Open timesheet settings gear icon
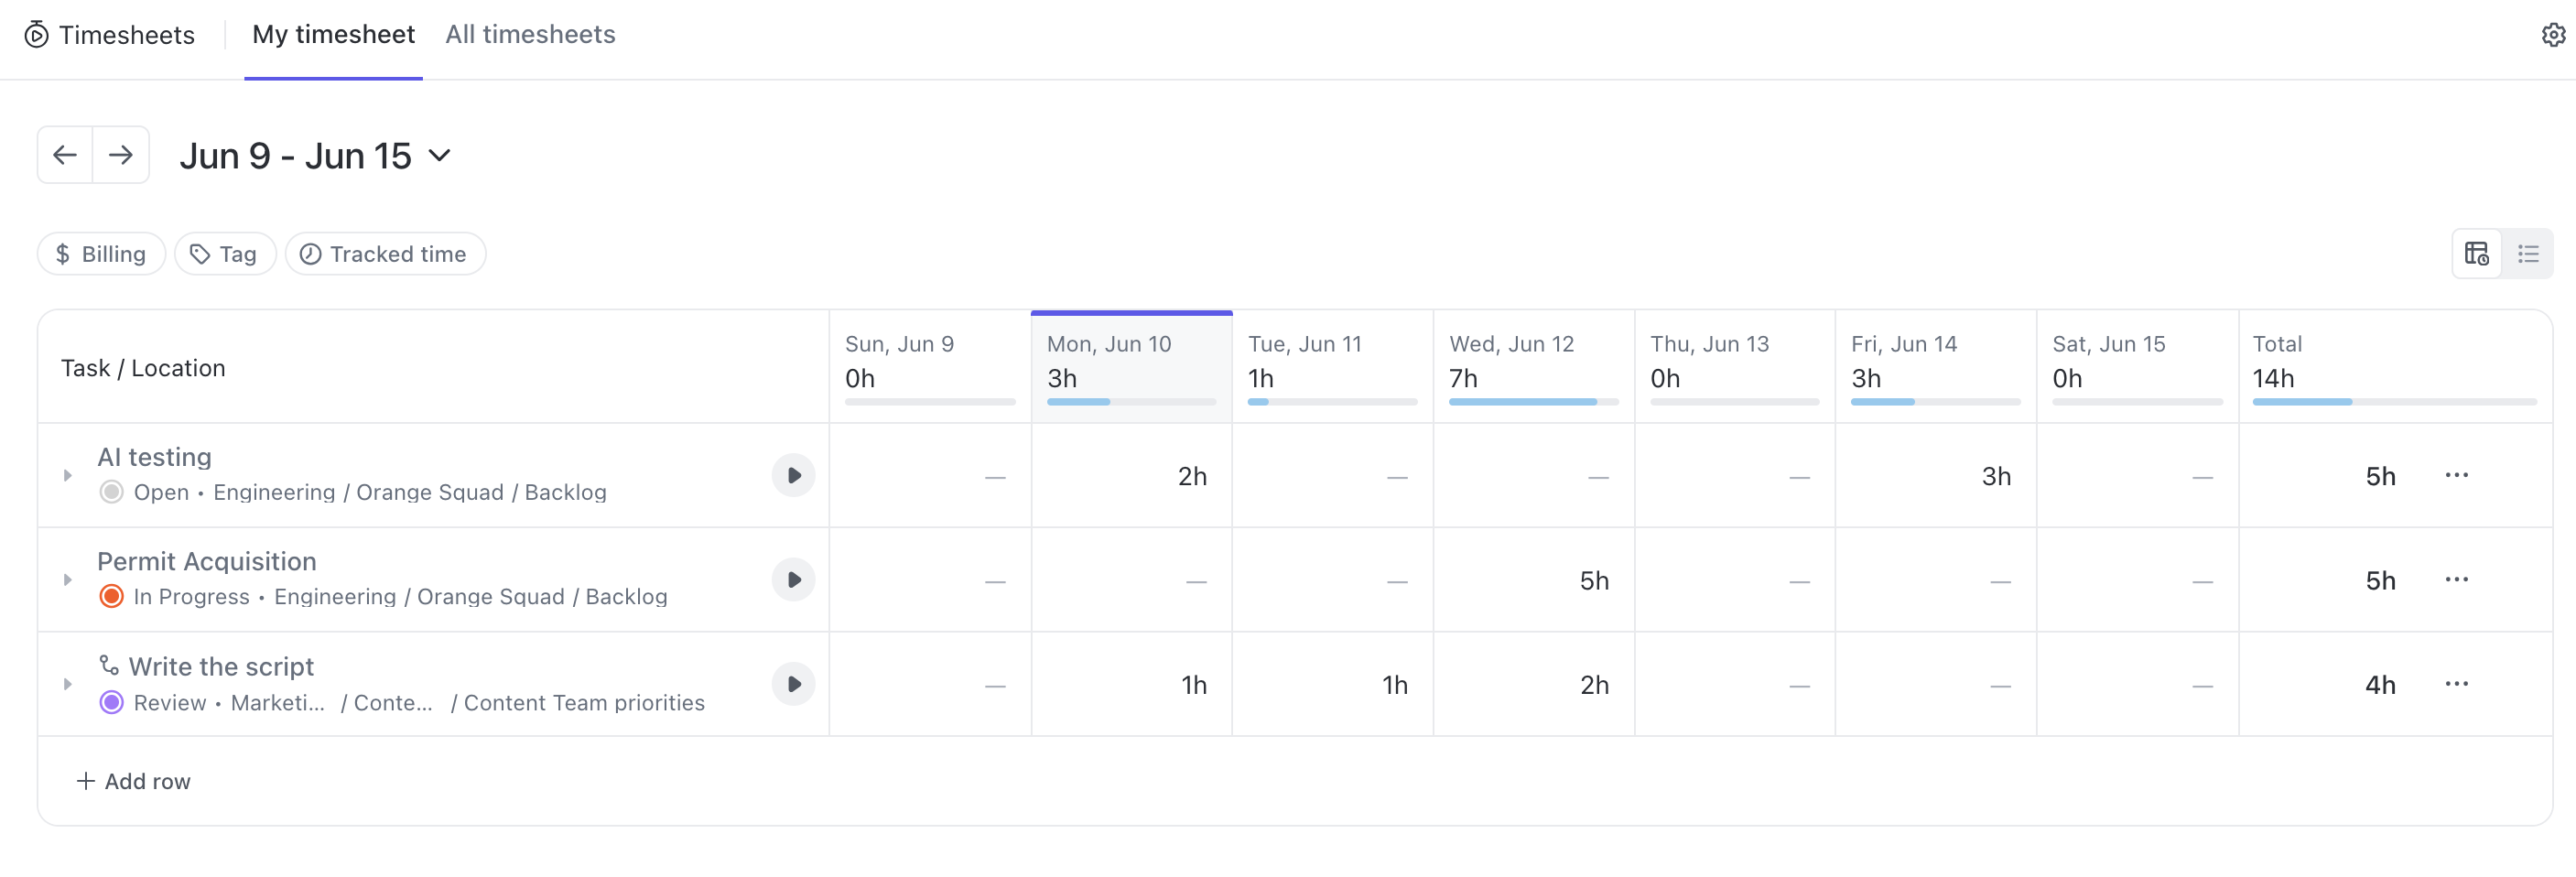 point(2553,35)
